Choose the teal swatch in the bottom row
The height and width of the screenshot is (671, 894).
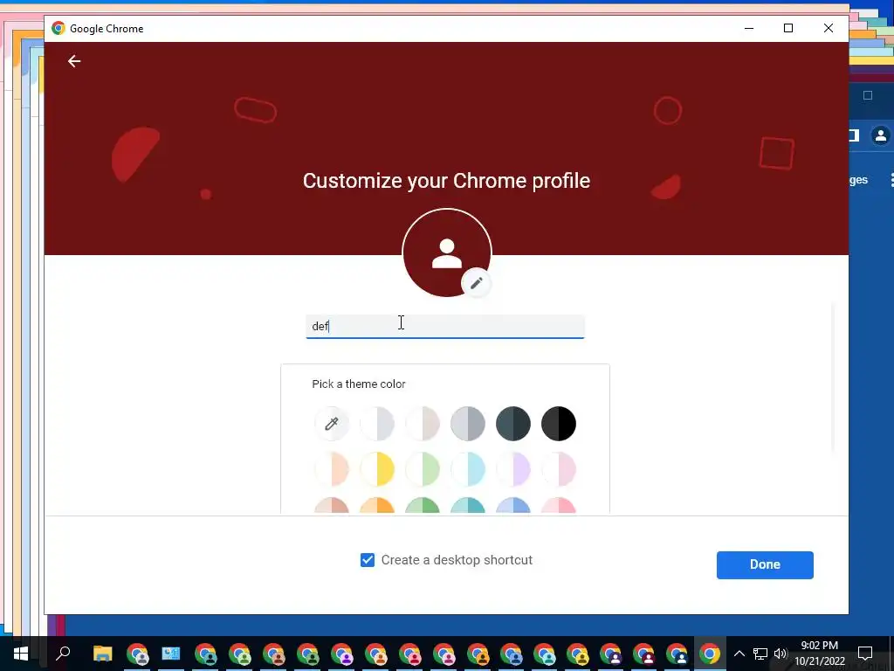click(x=468, y=506)
